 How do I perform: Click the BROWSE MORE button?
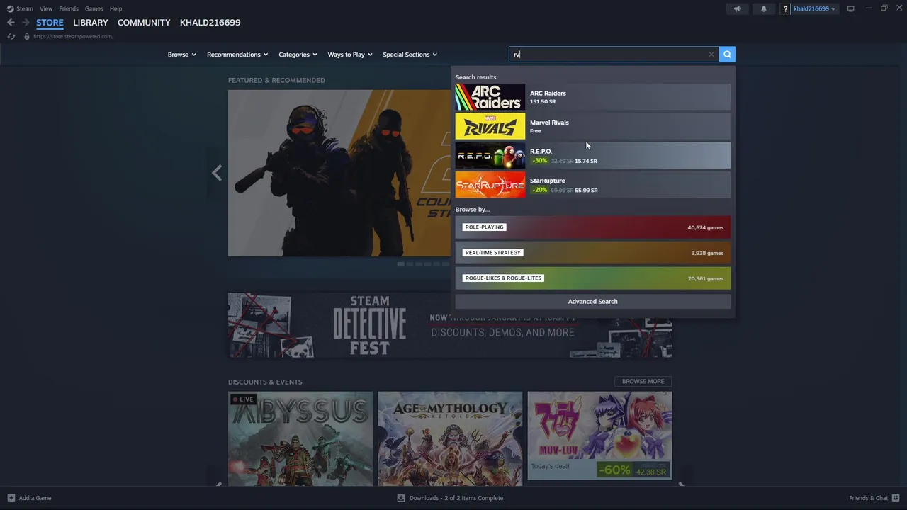(x=643, y=381)
